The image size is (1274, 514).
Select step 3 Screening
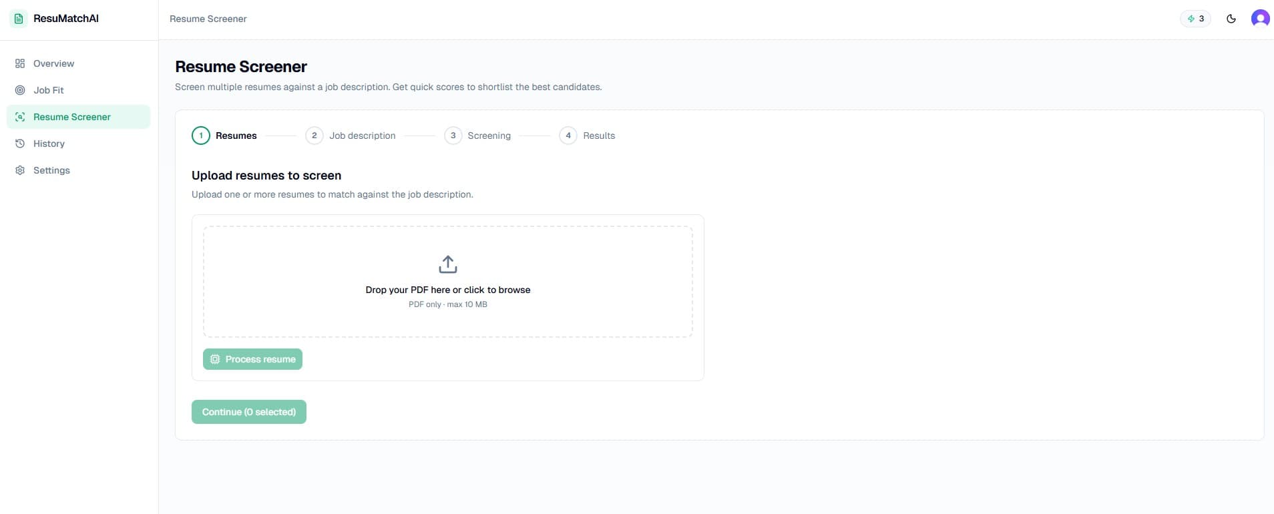pos(477,136)
